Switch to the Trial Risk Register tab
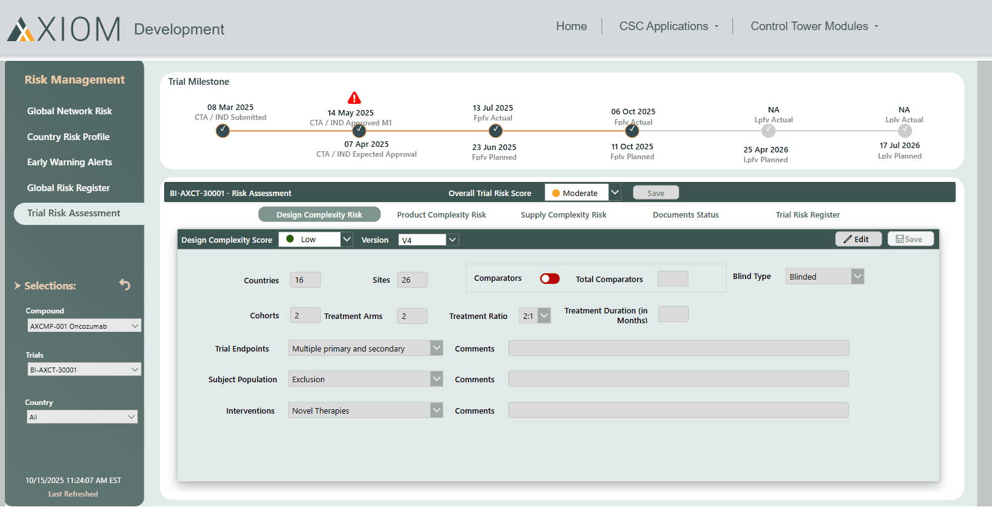Screen dimensions: 992x507 (x=808, y=214)
